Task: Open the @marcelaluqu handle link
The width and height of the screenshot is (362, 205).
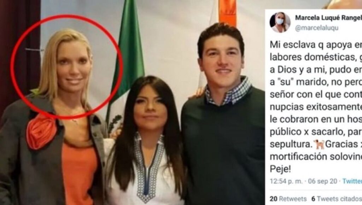Action: 317,28
